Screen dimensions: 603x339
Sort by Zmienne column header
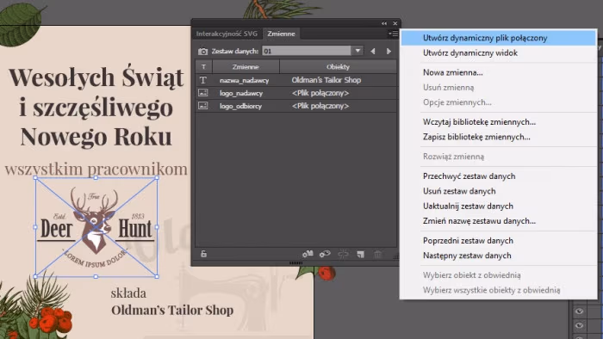246,67
